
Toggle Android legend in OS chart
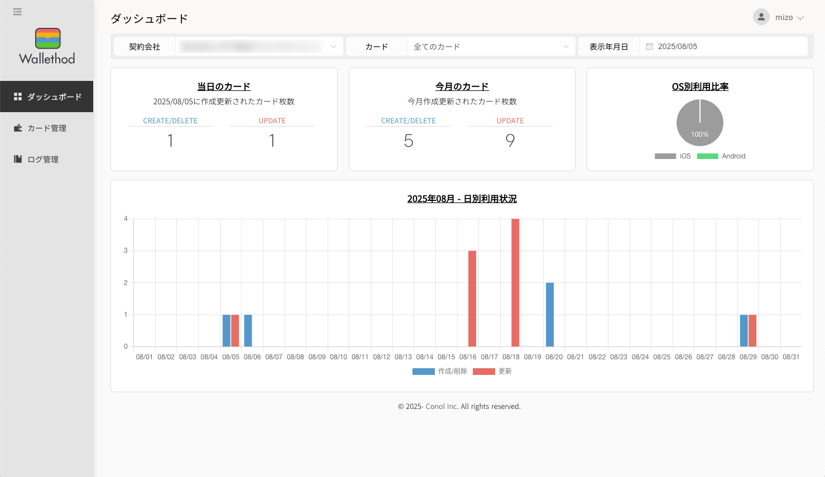[721, 156]
